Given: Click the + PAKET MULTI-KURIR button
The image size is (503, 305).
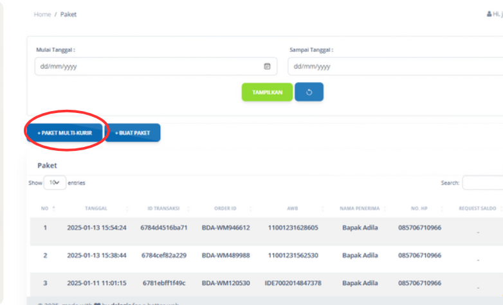Looking at the screenshot, I should pos(64,132).
